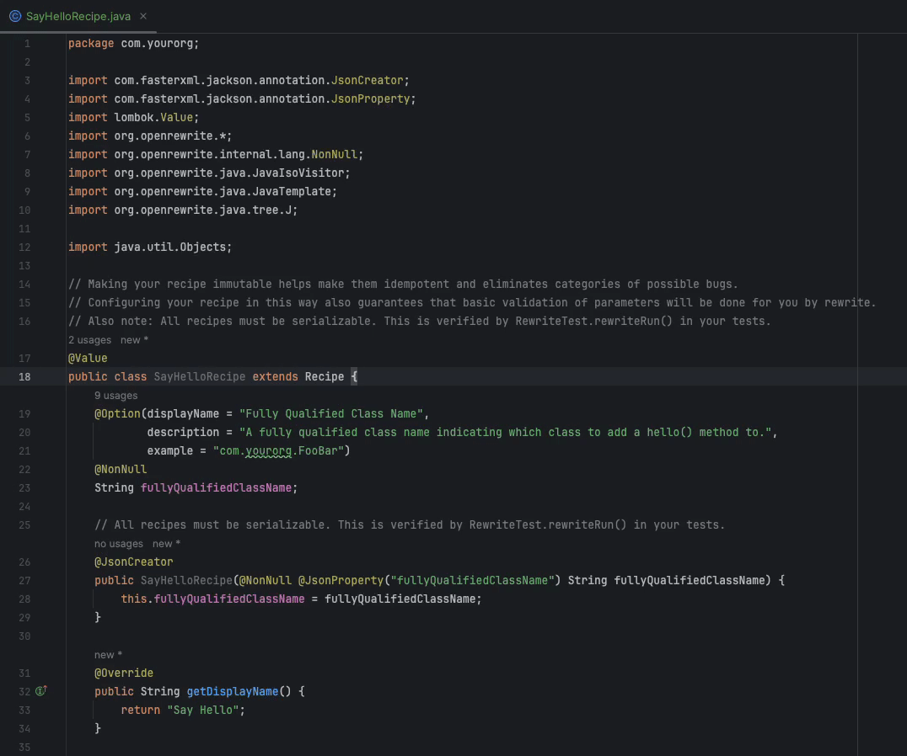Click method name 'getDisplayName'
Viewport: 907px width, 756px height.
(233, 691)
